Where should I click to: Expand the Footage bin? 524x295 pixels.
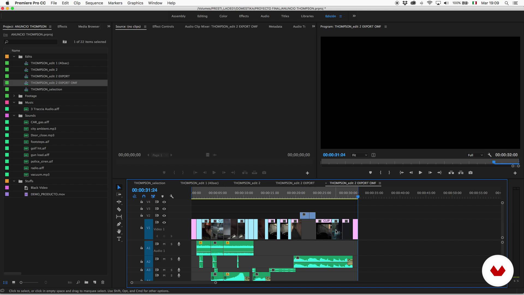click(14, 96)
